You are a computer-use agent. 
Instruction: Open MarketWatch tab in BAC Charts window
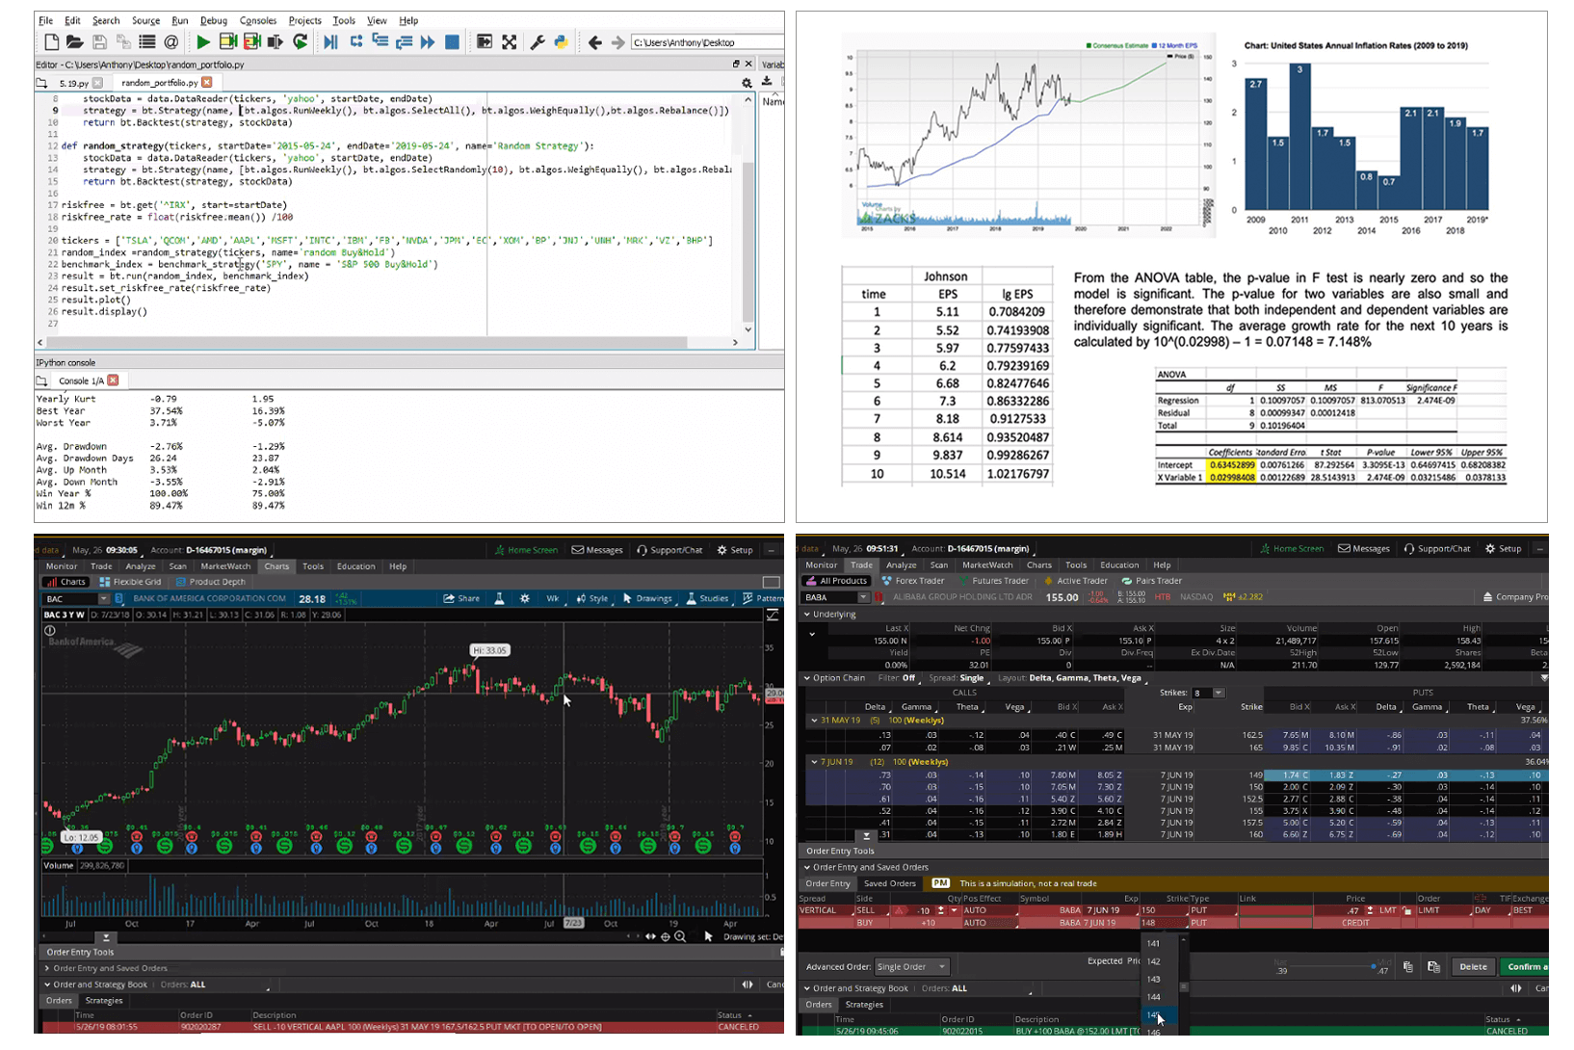tap(225, 566)
